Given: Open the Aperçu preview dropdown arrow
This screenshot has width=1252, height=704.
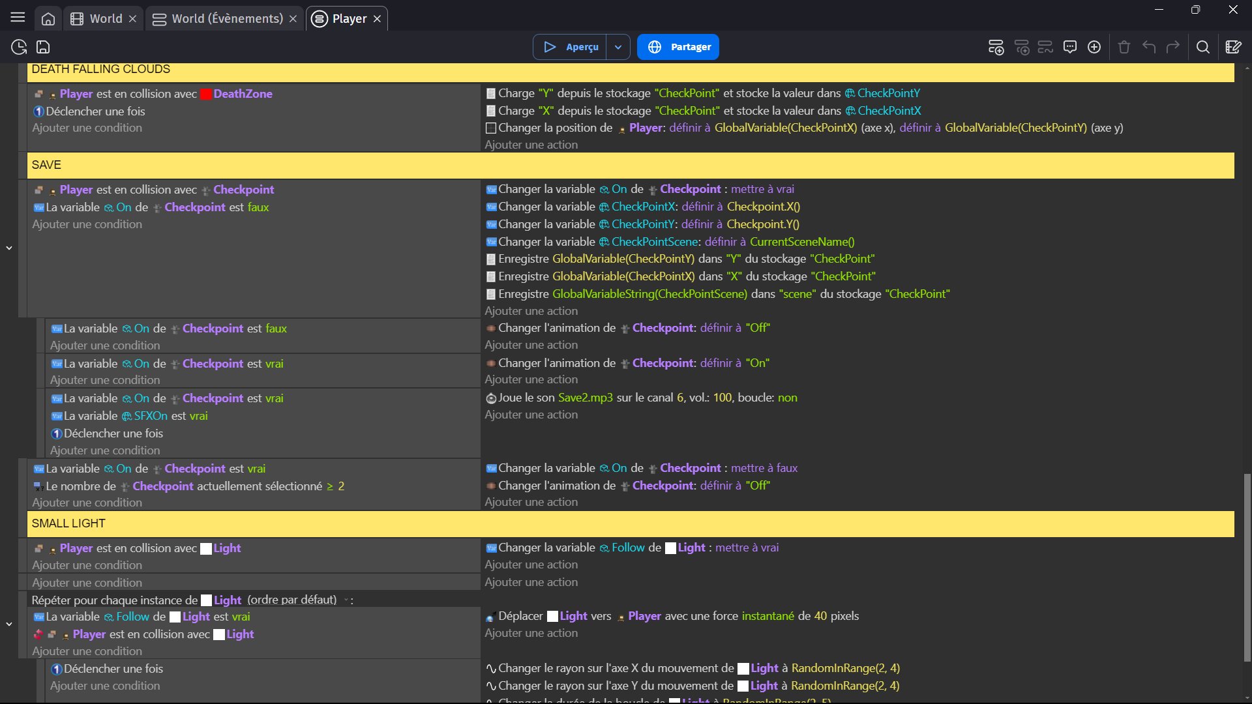Looking at the screenshot, I should [x=618, y=47].
